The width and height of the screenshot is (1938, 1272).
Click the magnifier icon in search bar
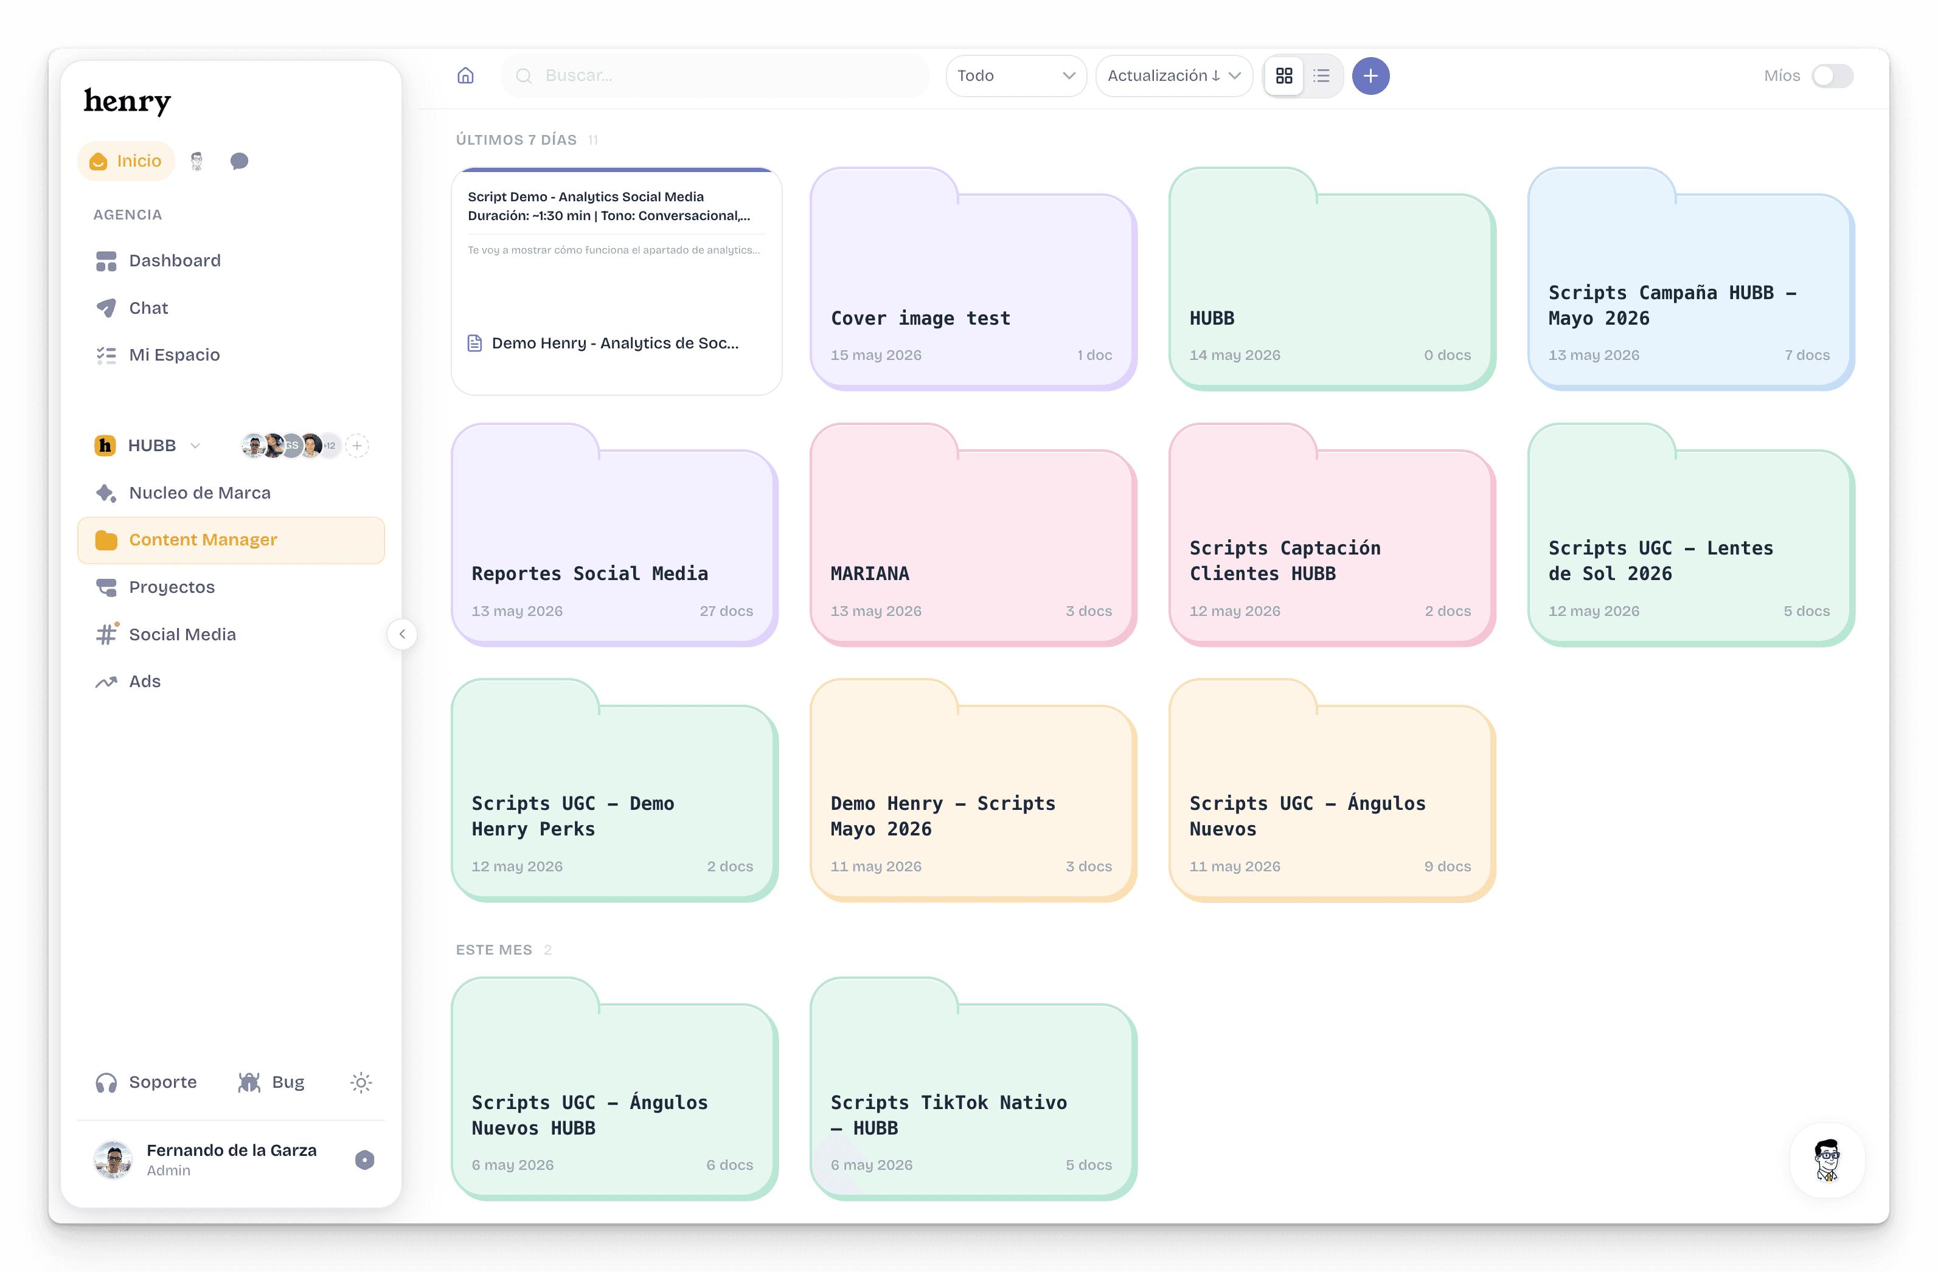[x=524, y=75]
